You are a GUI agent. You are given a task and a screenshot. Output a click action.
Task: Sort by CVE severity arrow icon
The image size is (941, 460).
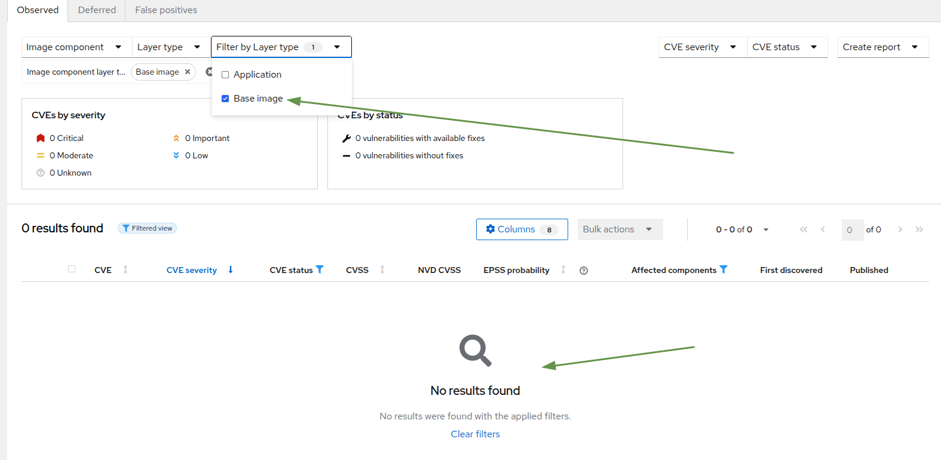231,270
